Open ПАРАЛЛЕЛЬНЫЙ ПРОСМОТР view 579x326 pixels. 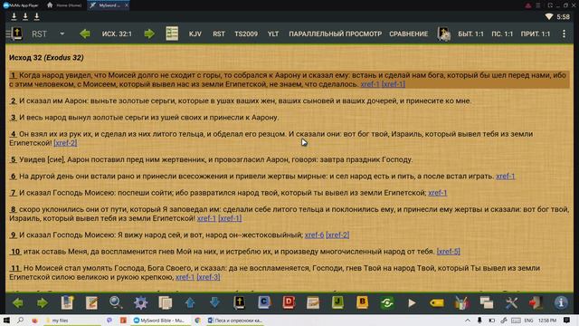click(335, 34)
